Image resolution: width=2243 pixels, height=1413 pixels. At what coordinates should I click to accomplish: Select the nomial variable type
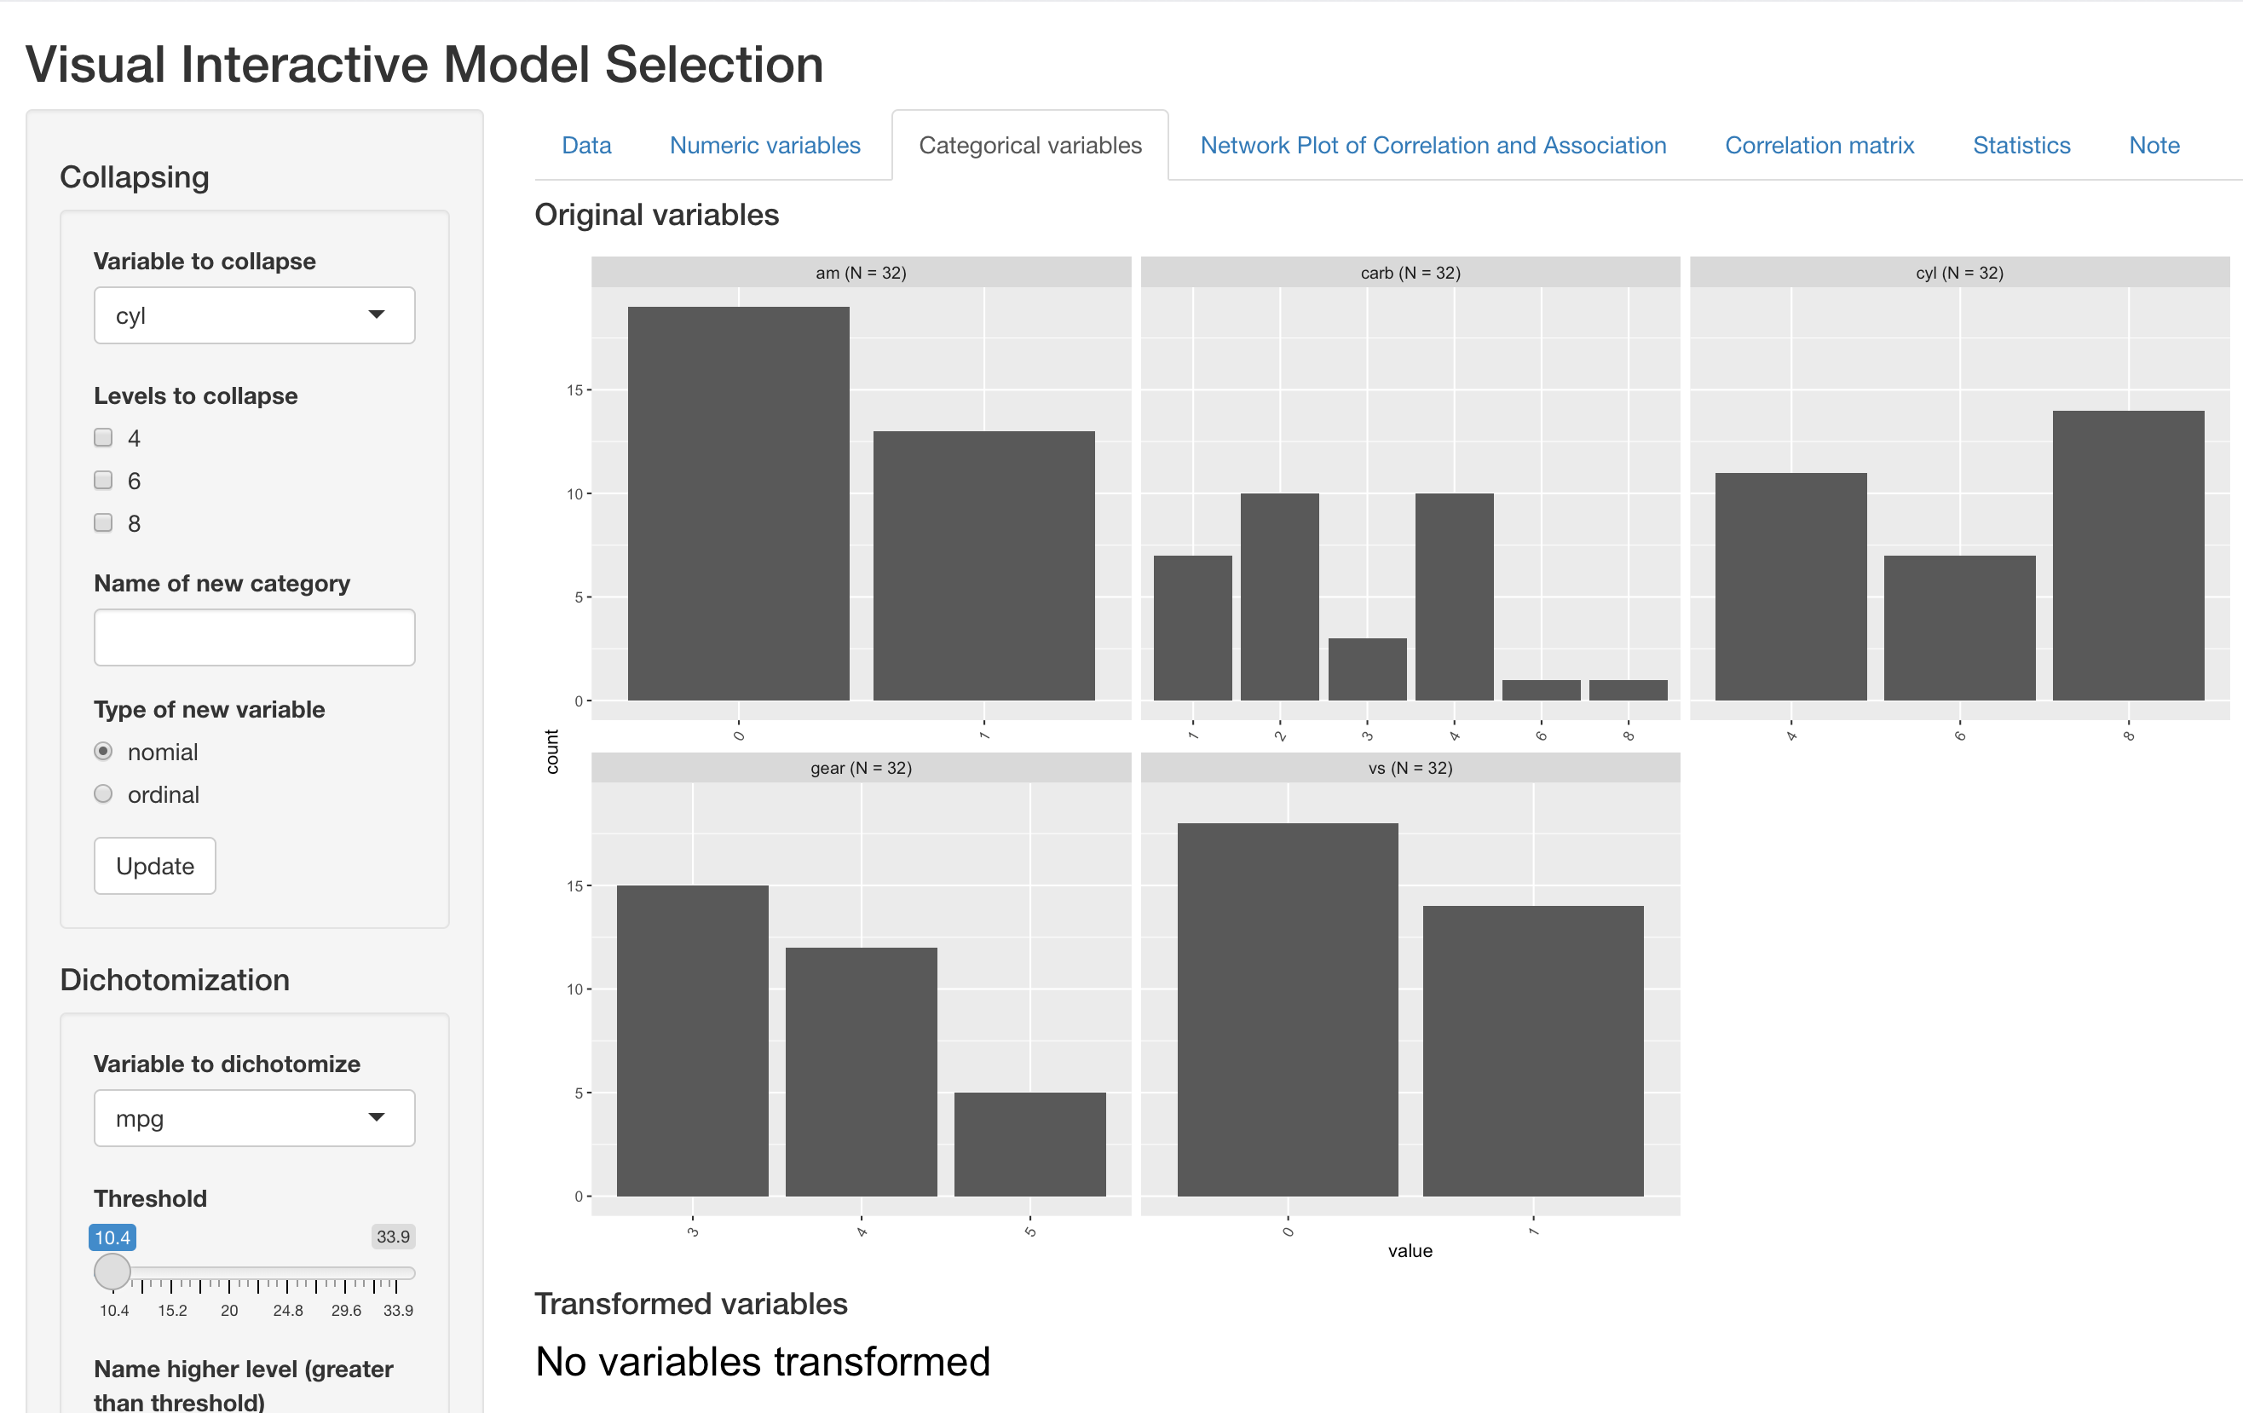103,752
